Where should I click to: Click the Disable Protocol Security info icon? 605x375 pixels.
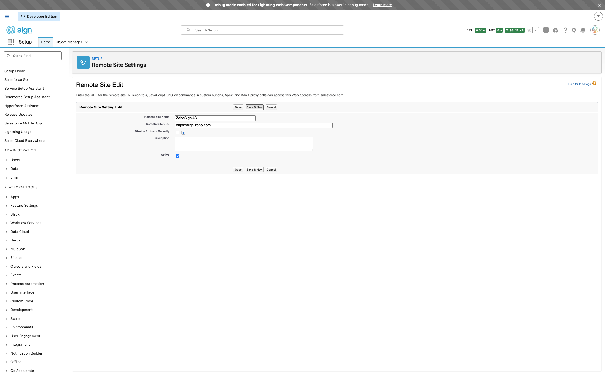[184, 133]
